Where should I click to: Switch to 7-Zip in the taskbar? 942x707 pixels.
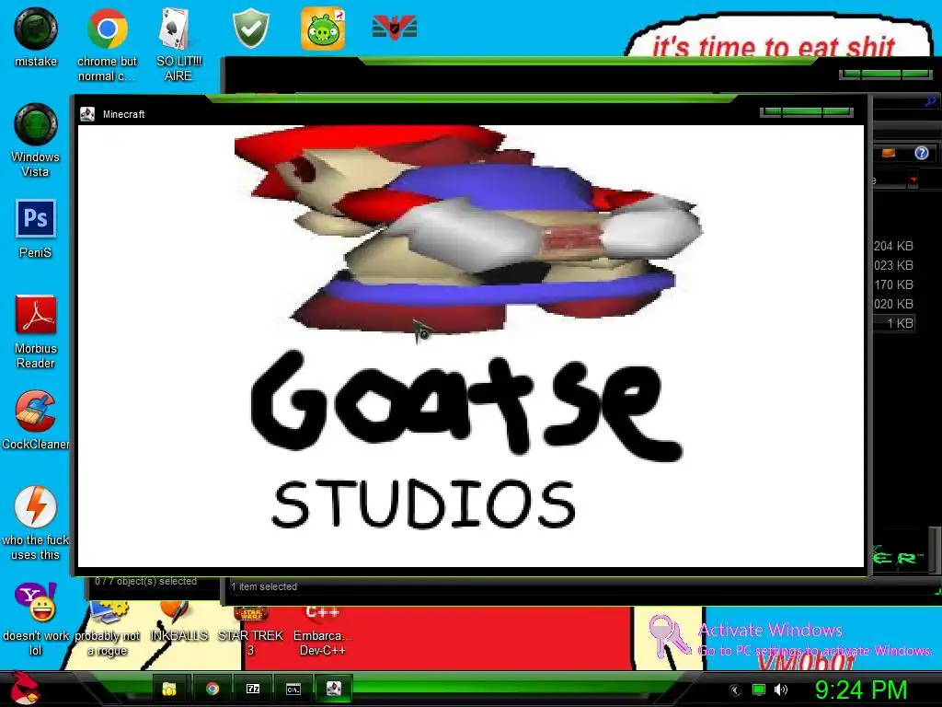point(253,689)
